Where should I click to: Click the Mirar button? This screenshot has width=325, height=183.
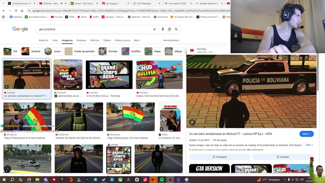click(306, 134)
